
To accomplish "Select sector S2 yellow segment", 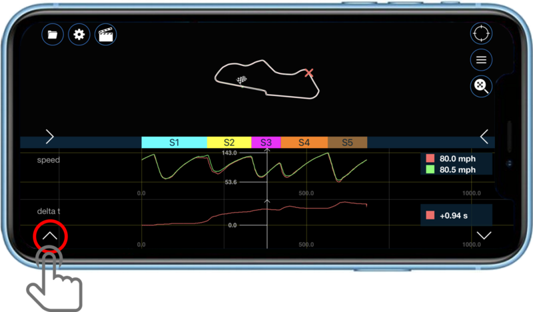I will [x=229, y=142].
